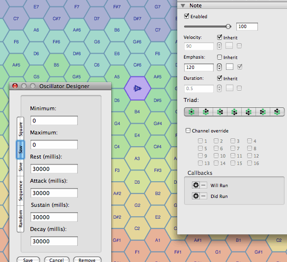Viewport: 287px width, 262px height.
Task: Click the square button beside the Duration stepper
Action: (x=229, y=88)
